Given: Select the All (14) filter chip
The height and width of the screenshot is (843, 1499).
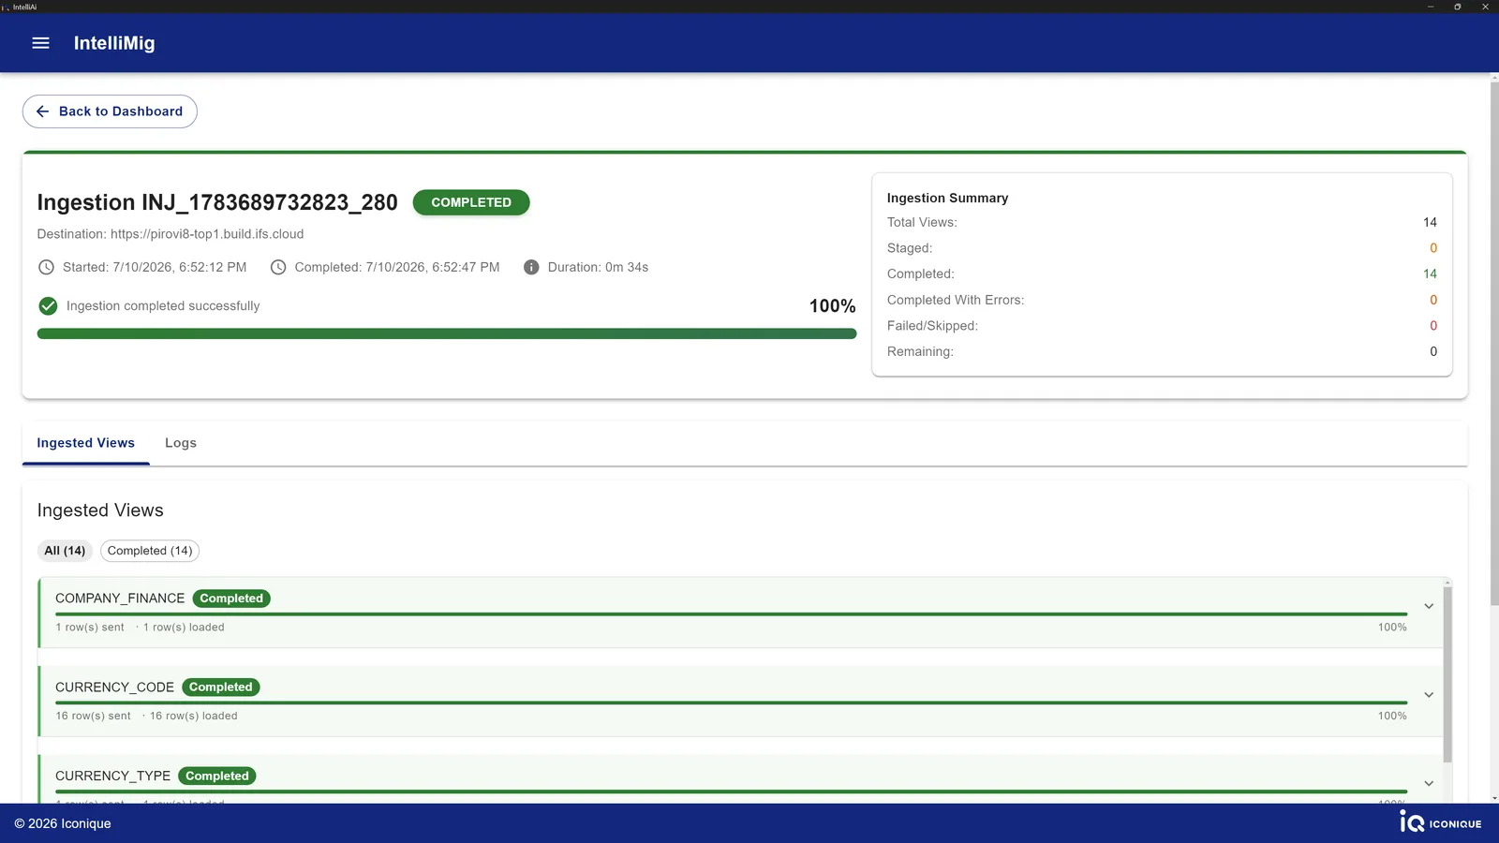Looking at the screenshot, I should coord(65,551).
